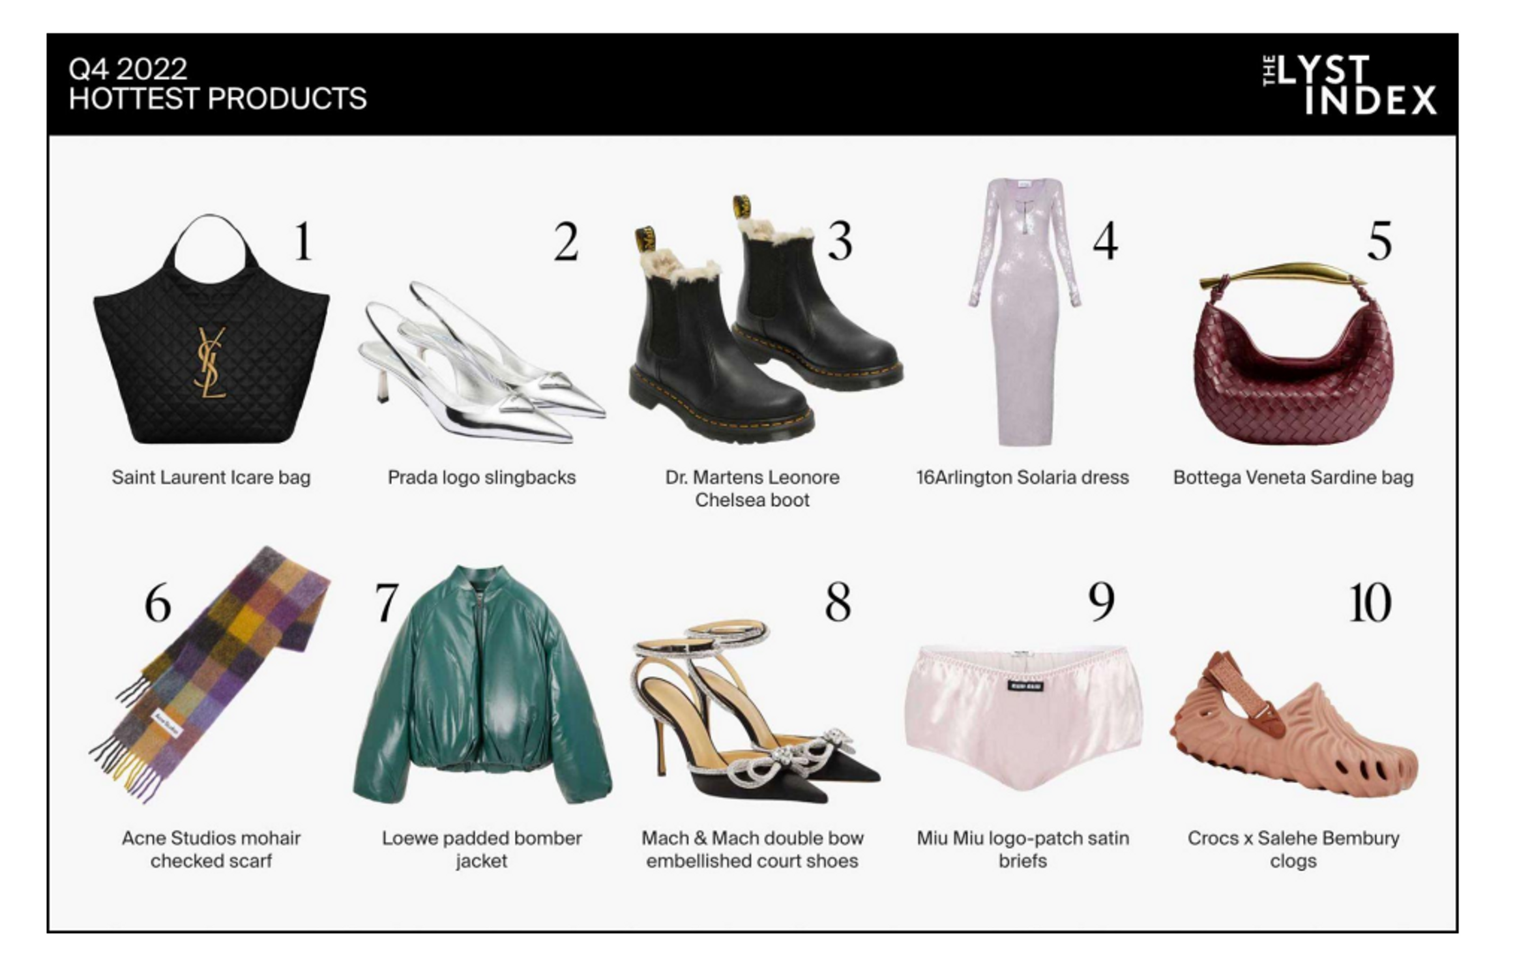Click the Q4 2022 Hottest Products heading

(218, 84)
